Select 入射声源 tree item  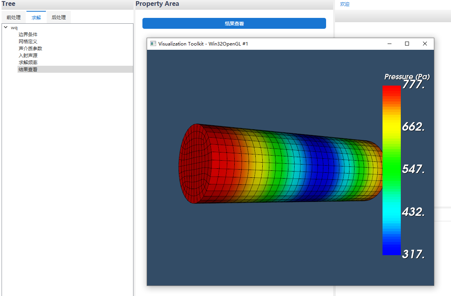(28, 56)
